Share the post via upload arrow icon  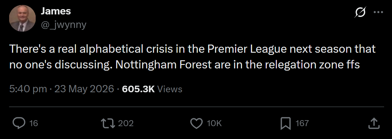pyautogui.click(x=373, y=123)
